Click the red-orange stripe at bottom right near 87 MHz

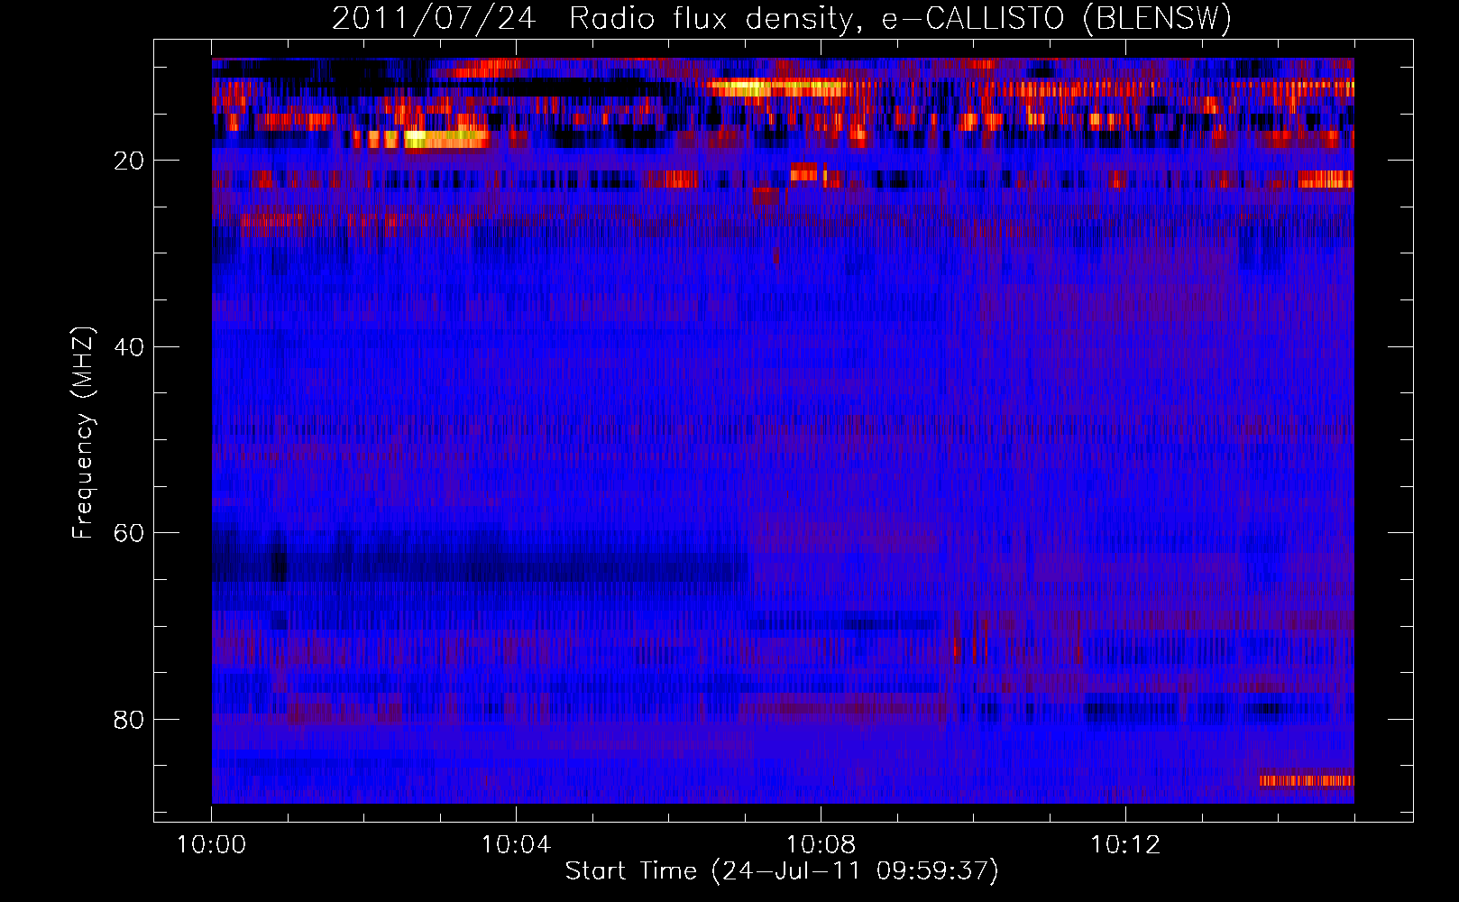[x=1307, y=780]
